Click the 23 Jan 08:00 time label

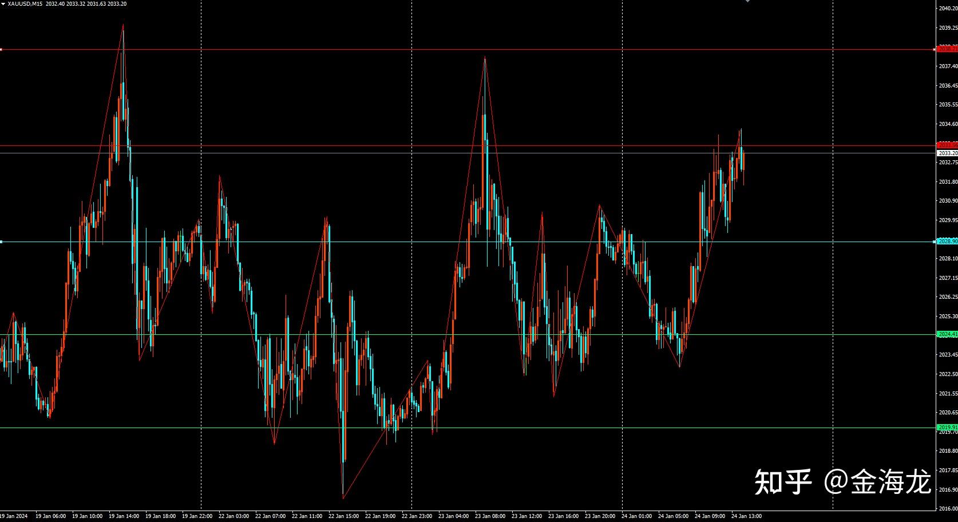490,516
